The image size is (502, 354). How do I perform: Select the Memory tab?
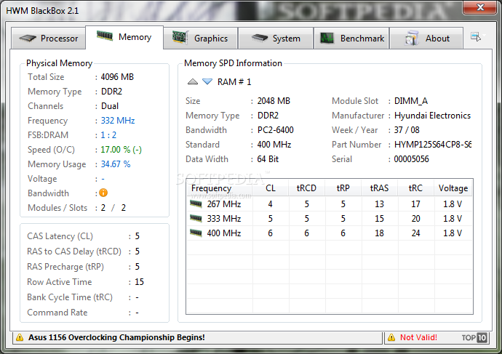[x=124, y=37]
